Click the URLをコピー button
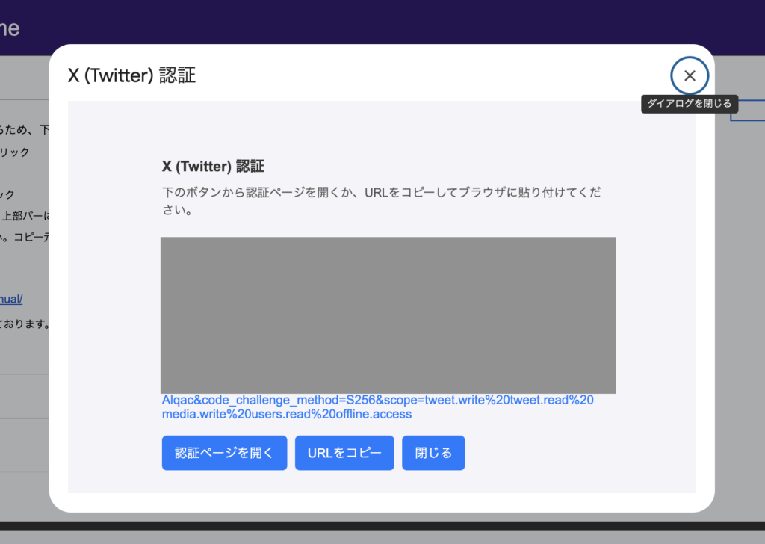 [x=344, y=453]
